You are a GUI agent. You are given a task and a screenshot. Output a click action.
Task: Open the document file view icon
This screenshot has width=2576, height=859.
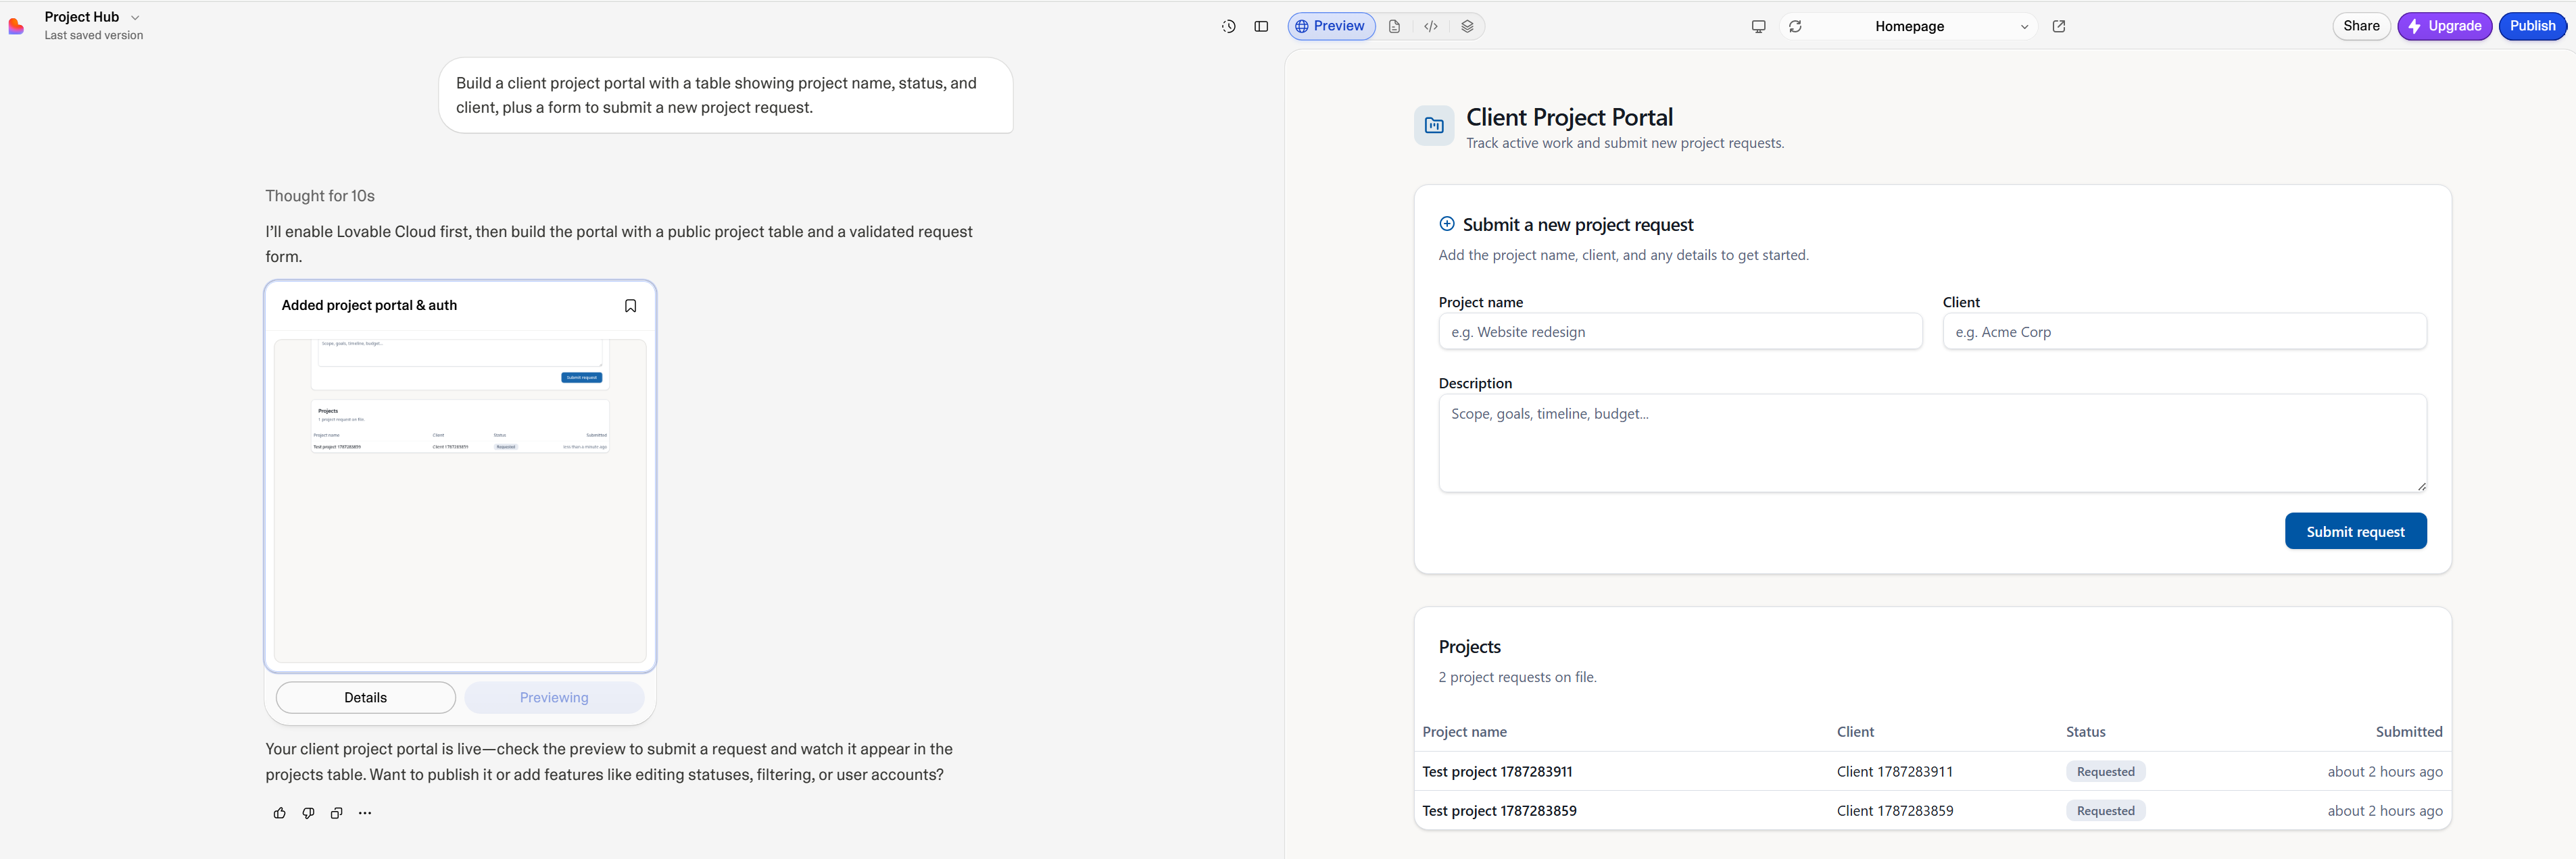(1394, 27)
